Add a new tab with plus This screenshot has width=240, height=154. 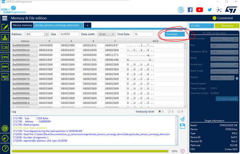[87, 25]
